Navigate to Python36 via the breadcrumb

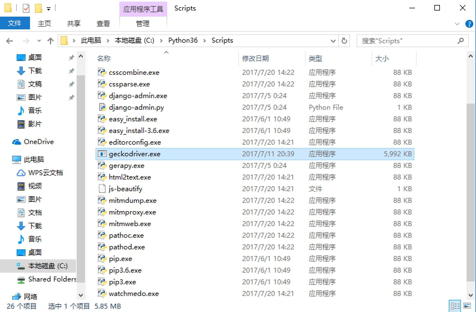coord(182,40)
